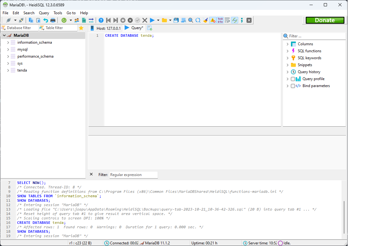Click the Find text magnifier icon
This screenshot has width=365, height=246.
[x=191, y=20]
